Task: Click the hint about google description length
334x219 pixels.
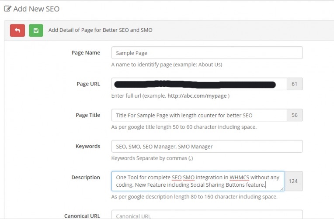Action: pyautogui.click(x=195, y=197)
